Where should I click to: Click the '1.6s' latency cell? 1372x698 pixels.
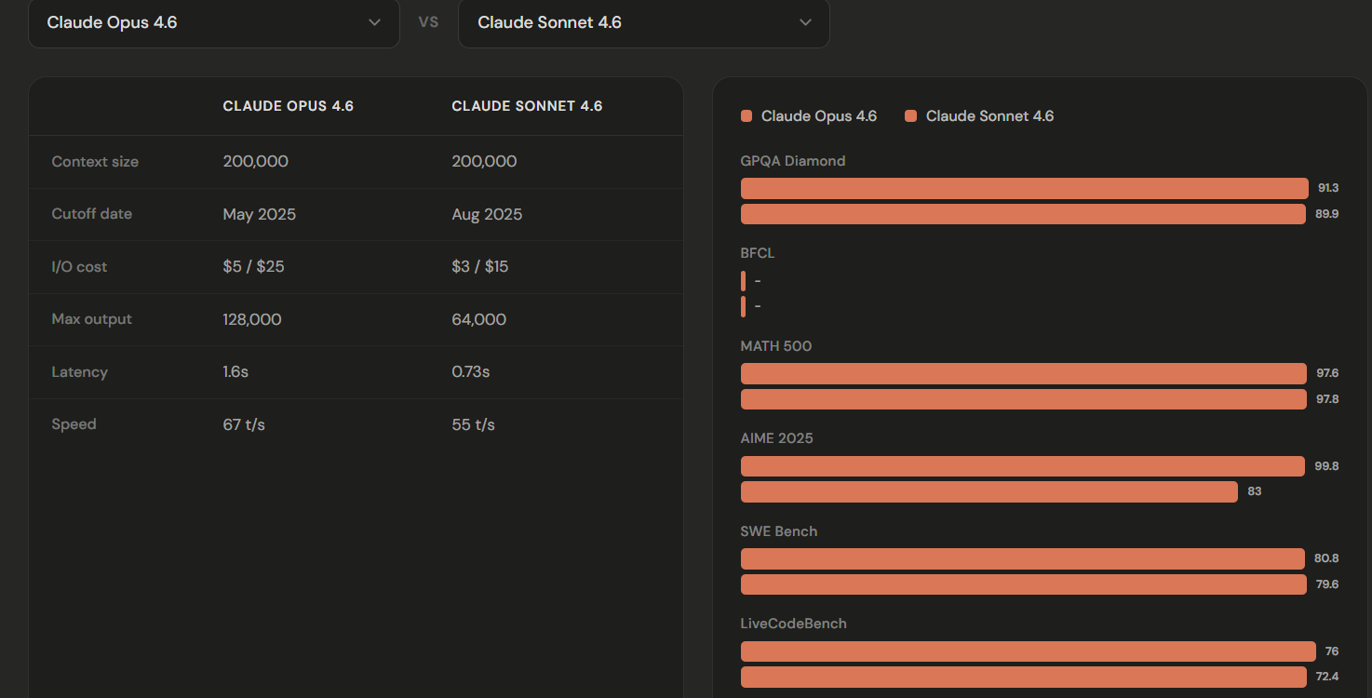coord(236,372)
